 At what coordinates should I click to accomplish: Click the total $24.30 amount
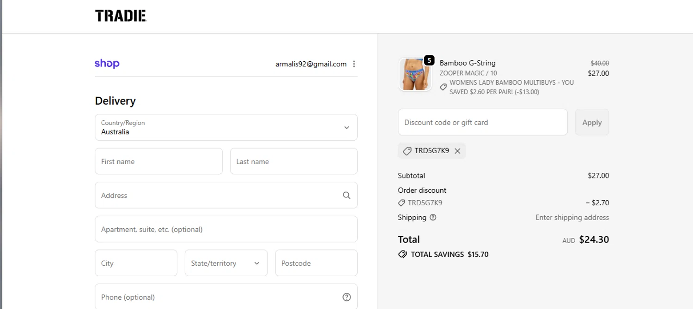click(594, 239)
